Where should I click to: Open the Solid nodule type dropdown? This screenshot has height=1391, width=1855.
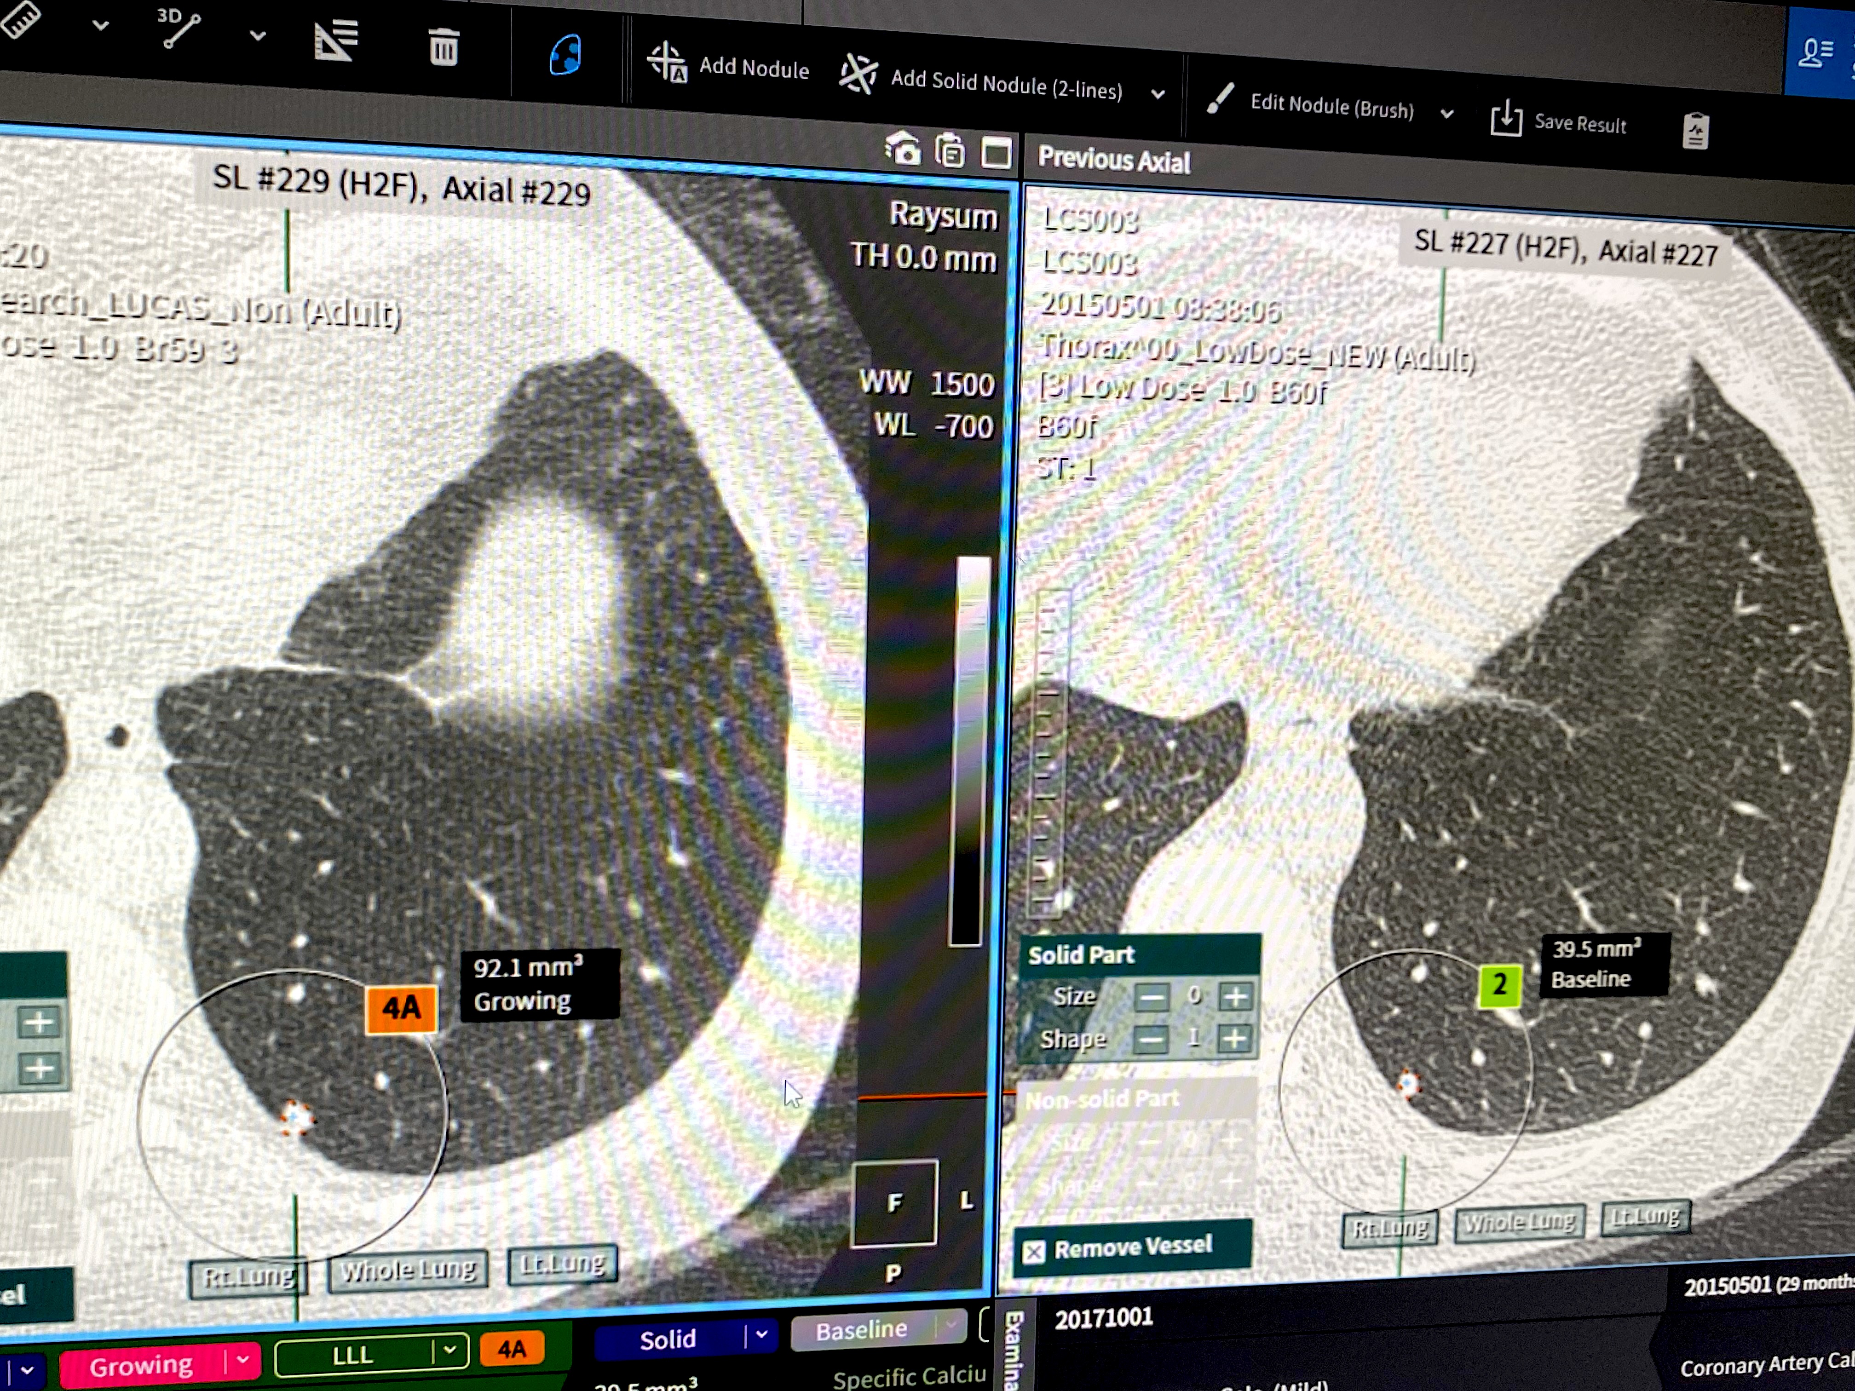(761, 1334)
